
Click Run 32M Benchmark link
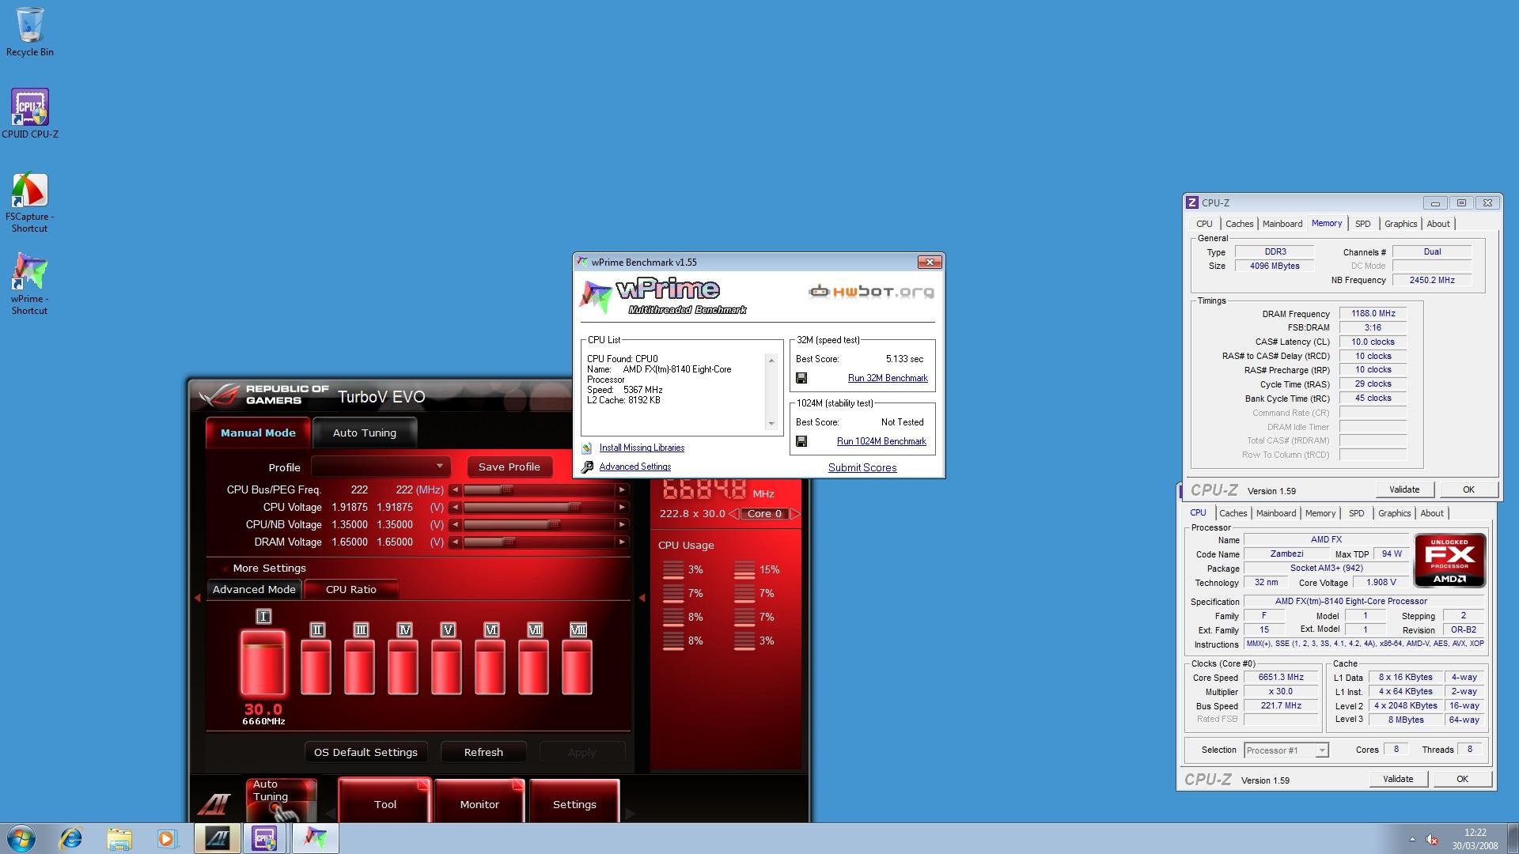click(888, 378)
